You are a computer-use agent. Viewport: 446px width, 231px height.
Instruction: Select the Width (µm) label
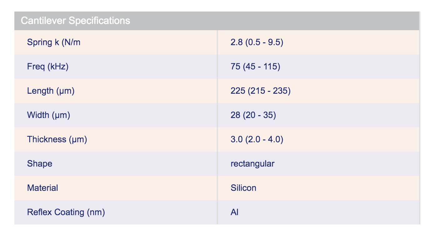pos(49,115)
